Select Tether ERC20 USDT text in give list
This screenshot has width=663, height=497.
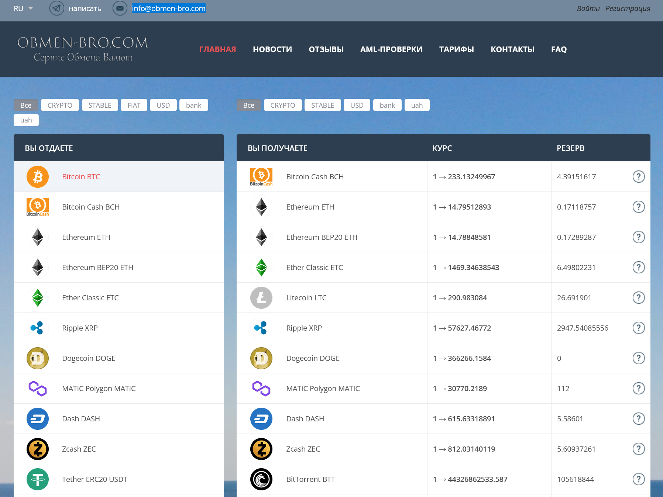tap(95, 479)
